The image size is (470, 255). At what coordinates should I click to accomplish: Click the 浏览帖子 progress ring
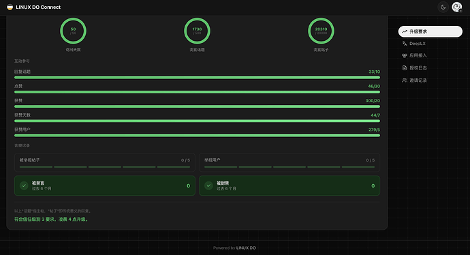click(x=321, y=31)
